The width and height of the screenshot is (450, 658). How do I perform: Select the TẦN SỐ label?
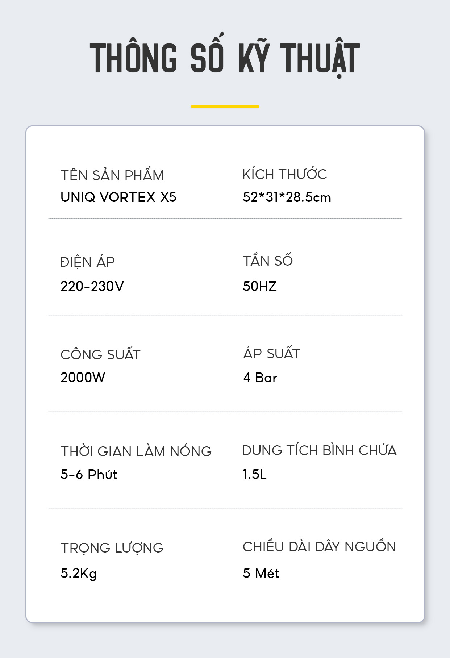tap(268, 260)
